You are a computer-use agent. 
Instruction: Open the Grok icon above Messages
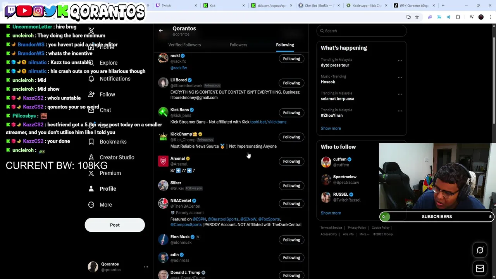[x=480, y=250]
